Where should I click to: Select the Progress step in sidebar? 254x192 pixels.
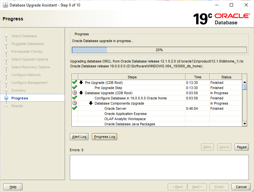point(20,98)
